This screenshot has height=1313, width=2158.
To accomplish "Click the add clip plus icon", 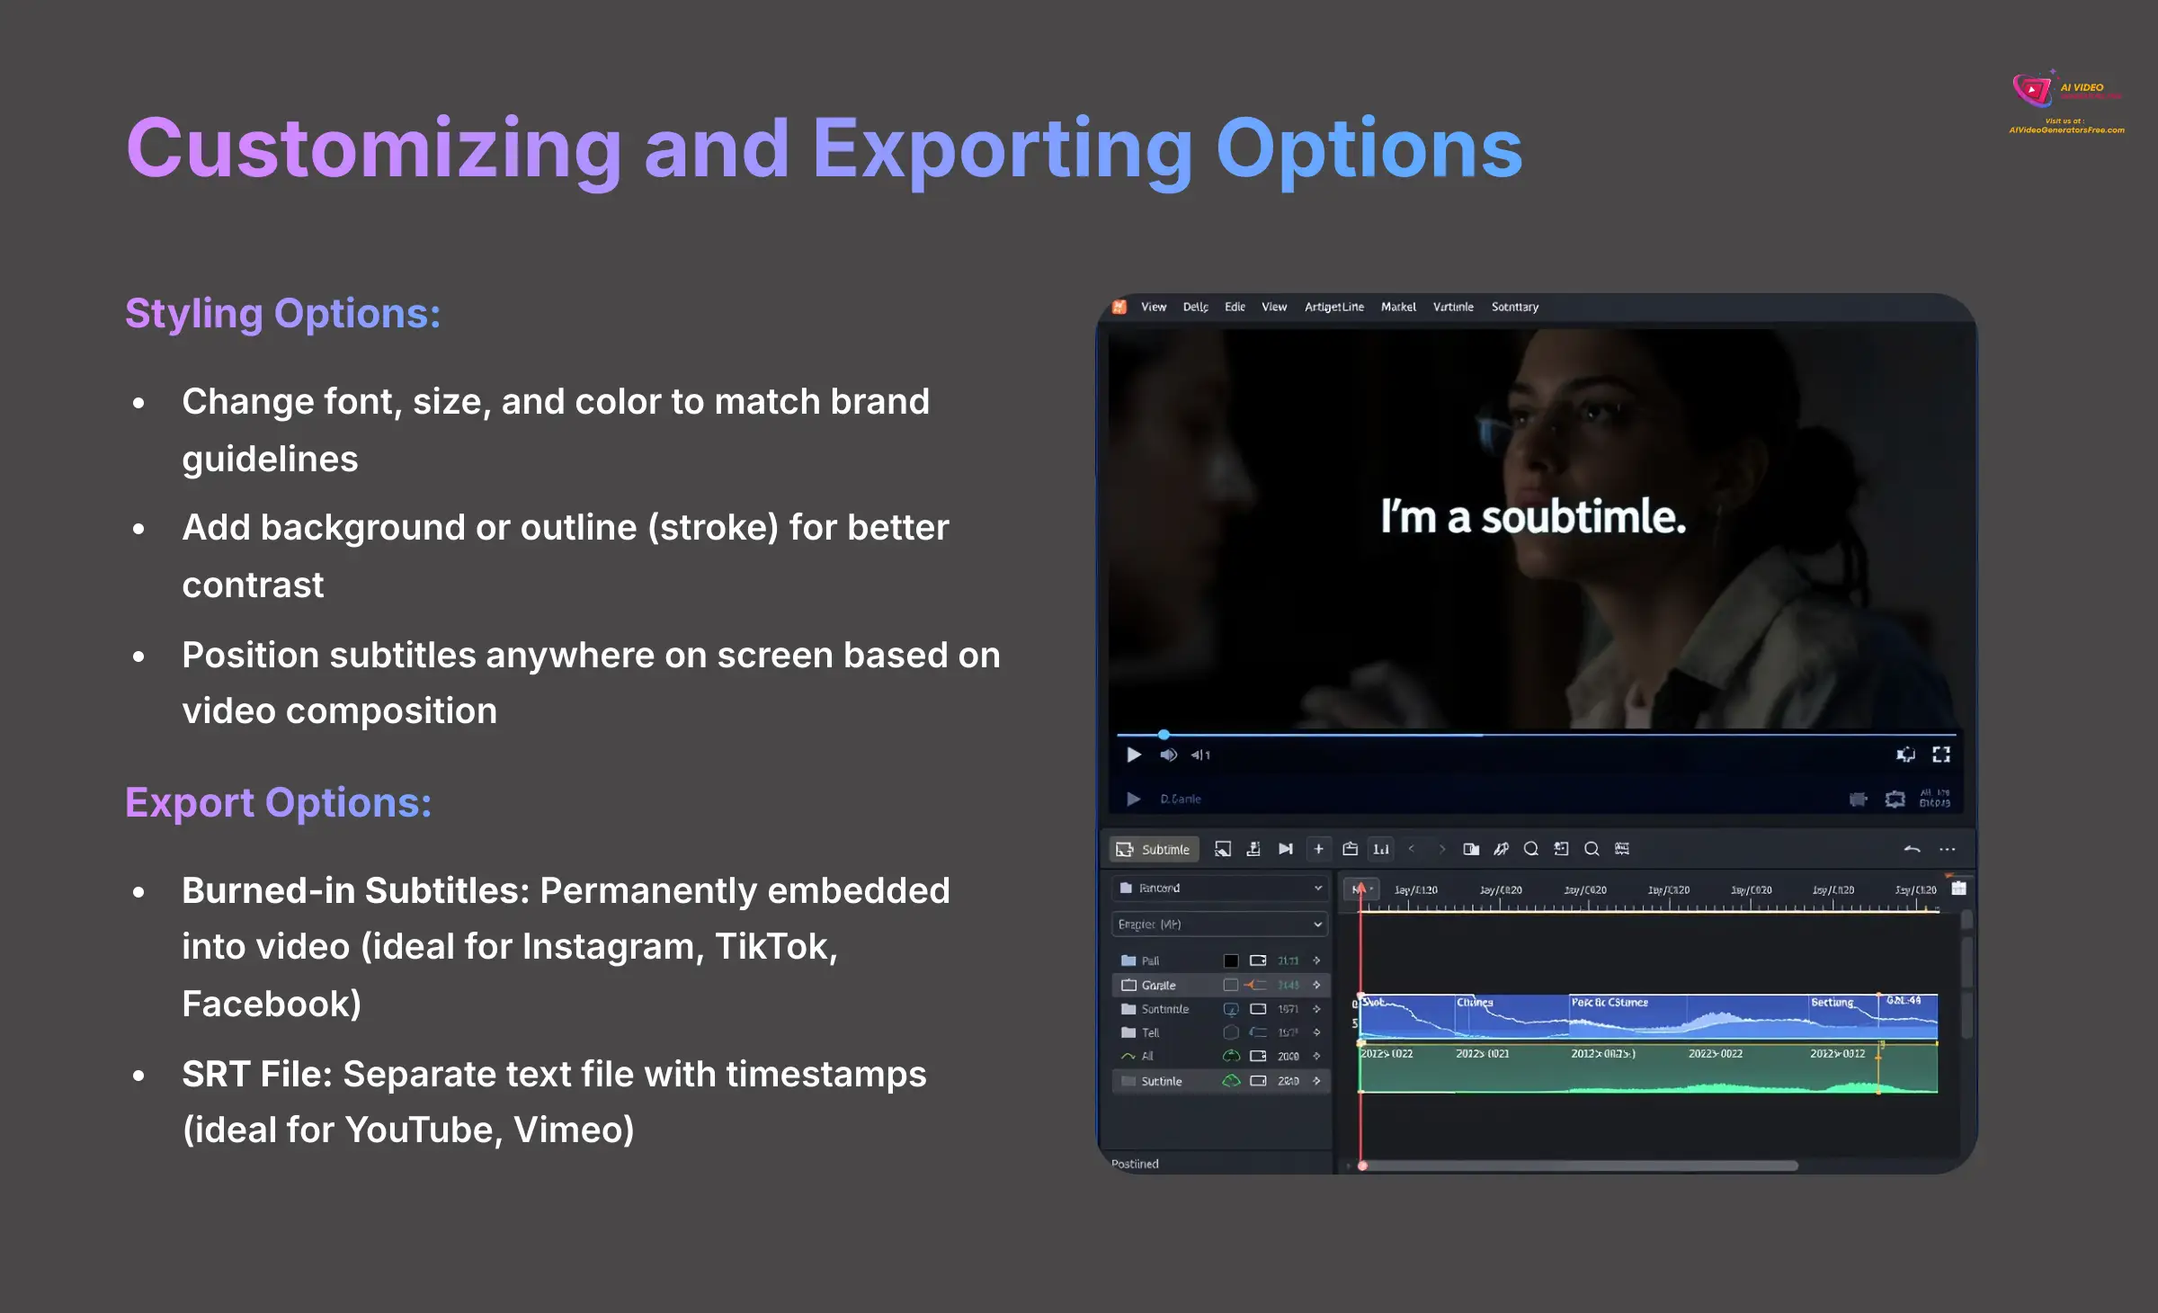I will click(x=1319, y=850).
